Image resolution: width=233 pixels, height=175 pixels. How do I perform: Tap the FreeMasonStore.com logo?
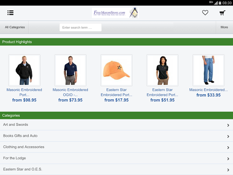coord(115,13)
